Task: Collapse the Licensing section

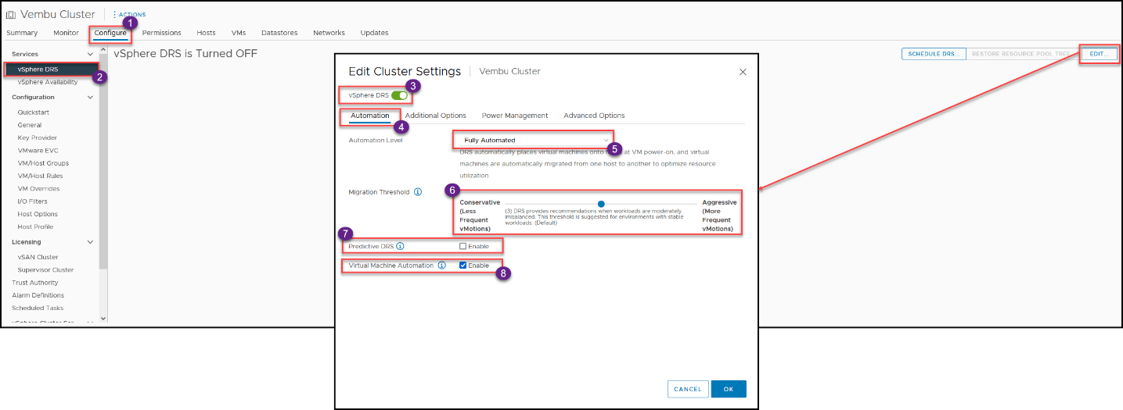Action: coord(90,242)
